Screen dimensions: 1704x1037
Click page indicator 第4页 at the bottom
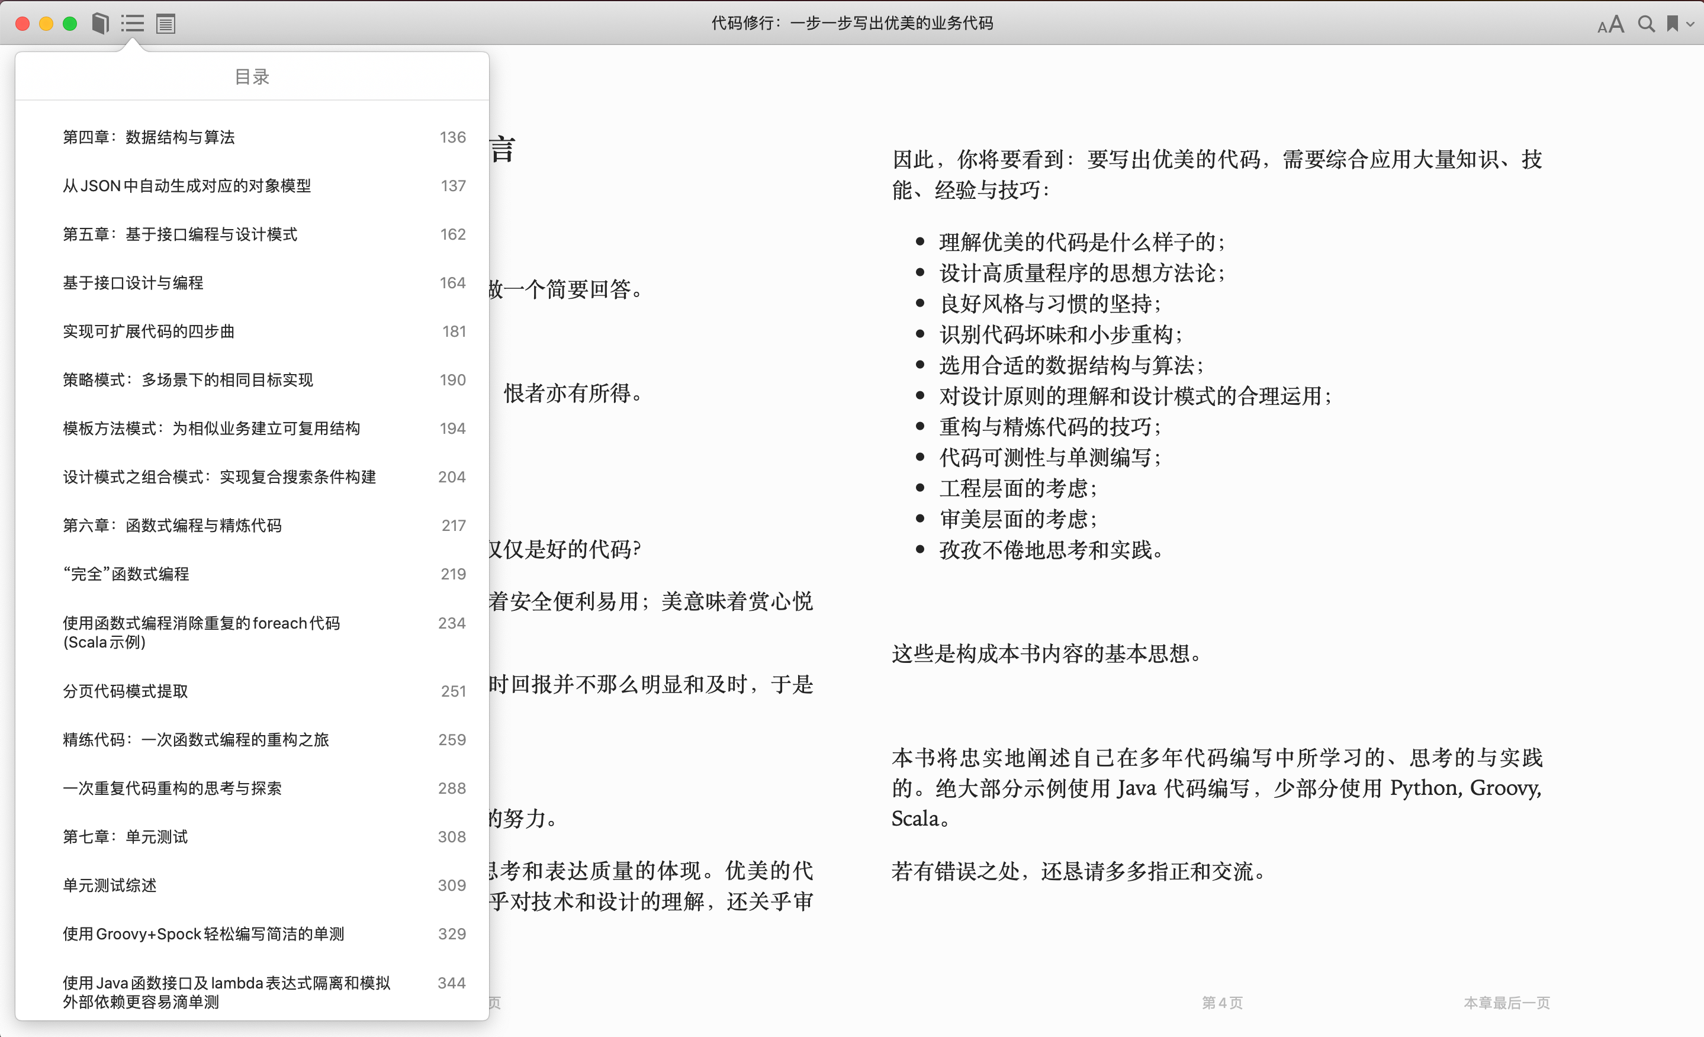point(1221,1003)
